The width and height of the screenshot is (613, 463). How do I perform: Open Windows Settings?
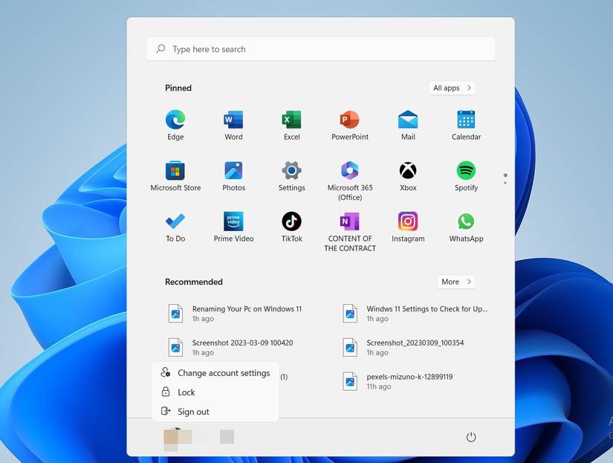pyautogui.click(x=291, y=170)
